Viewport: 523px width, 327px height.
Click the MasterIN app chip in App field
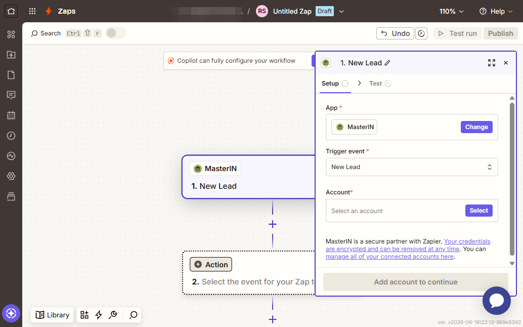coord(354,127)
